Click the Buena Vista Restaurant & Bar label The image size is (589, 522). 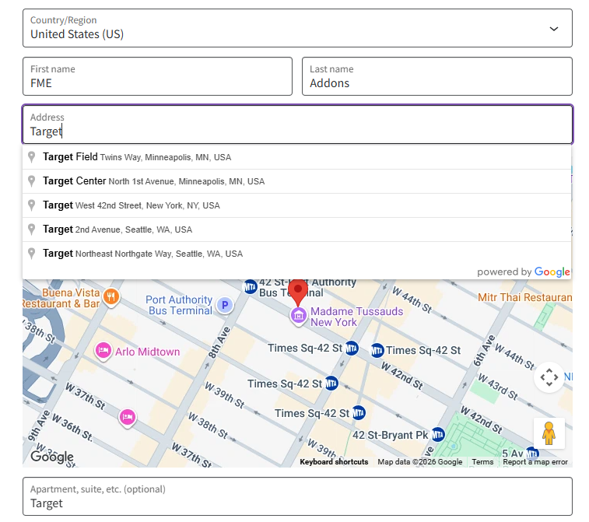[x=61, y=298]
